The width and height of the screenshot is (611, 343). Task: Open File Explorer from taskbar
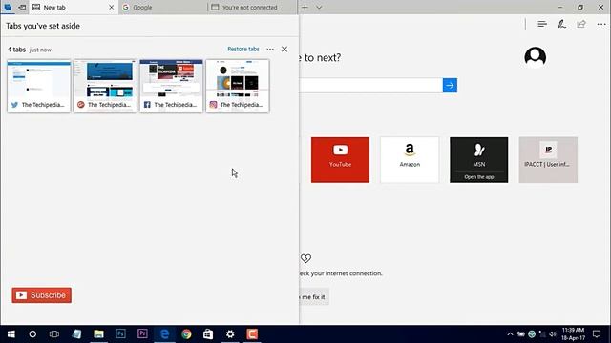click(x=98, y=334)
